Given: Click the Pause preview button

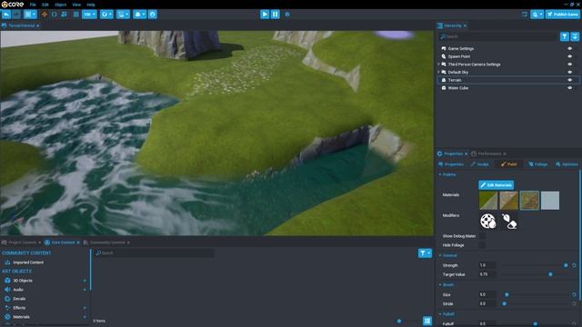Looking at the screenshot, I should 275,15.
